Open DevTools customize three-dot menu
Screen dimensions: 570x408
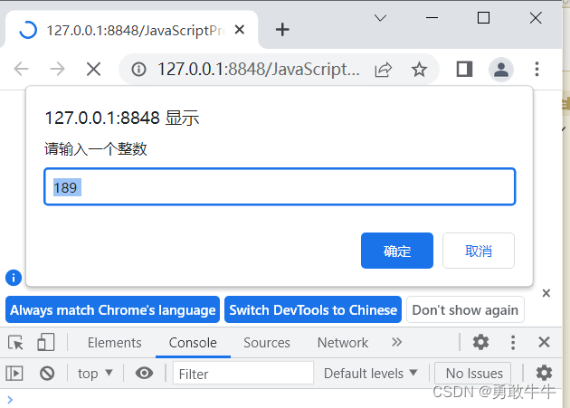click(x=513, y=343)
